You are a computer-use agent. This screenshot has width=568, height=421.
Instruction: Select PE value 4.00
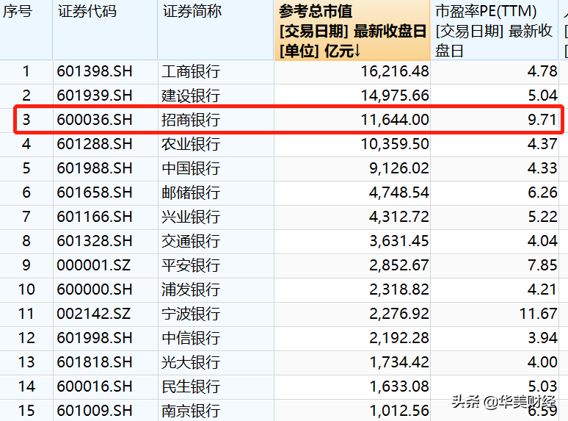[x=542, y=362]
